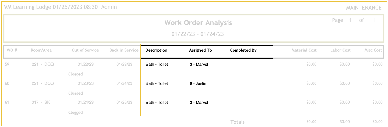Select the 01/25/23 back in service date
Viewport: 388px width, 127px height.
click(124, 103)
